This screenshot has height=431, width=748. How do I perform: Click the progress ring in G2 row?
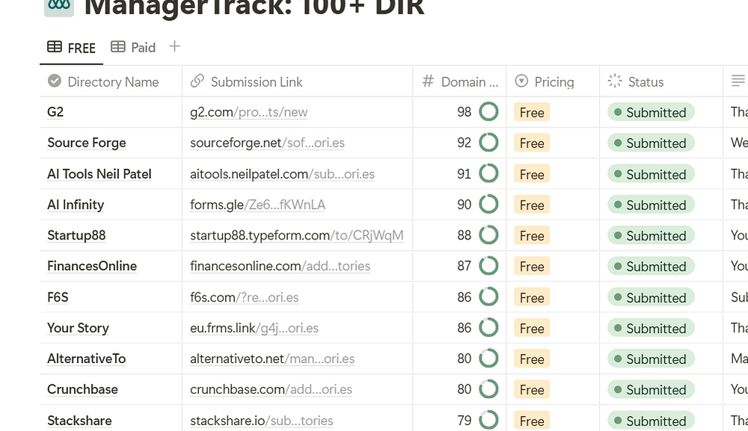488,112
